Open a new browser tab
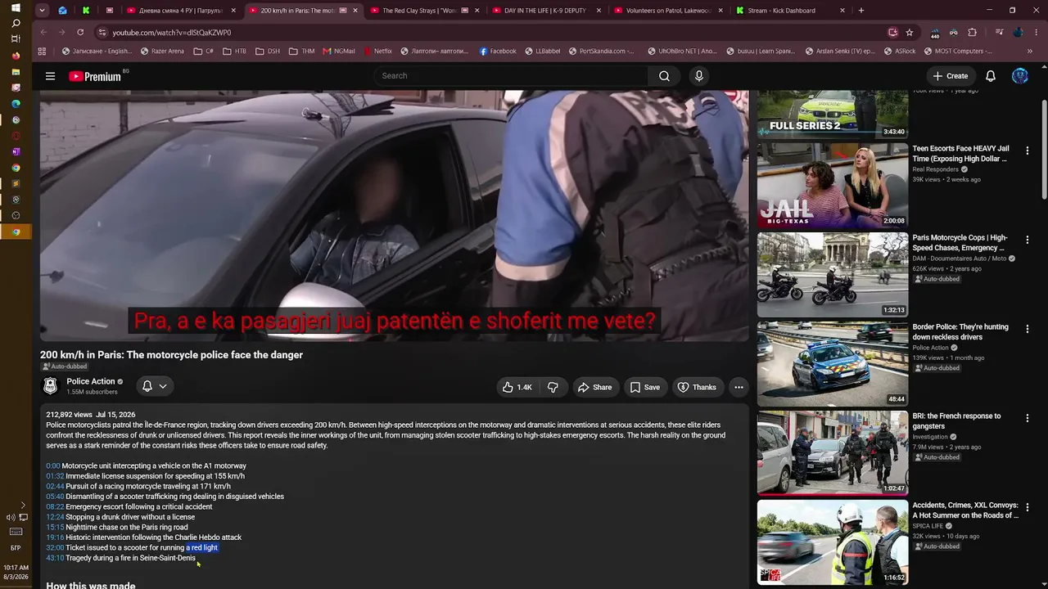Viewport: 1048px width, 589px height. pos(861,11)
